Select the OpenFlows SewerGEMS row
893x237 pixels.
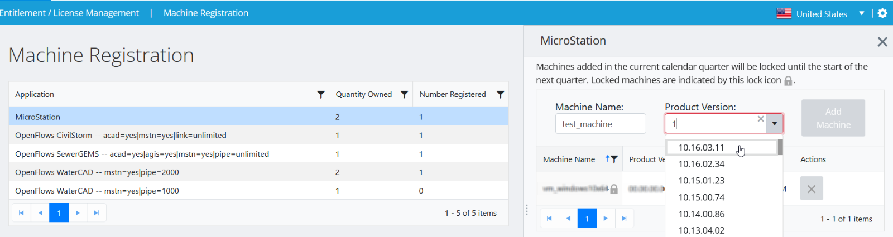coord(258,153)
